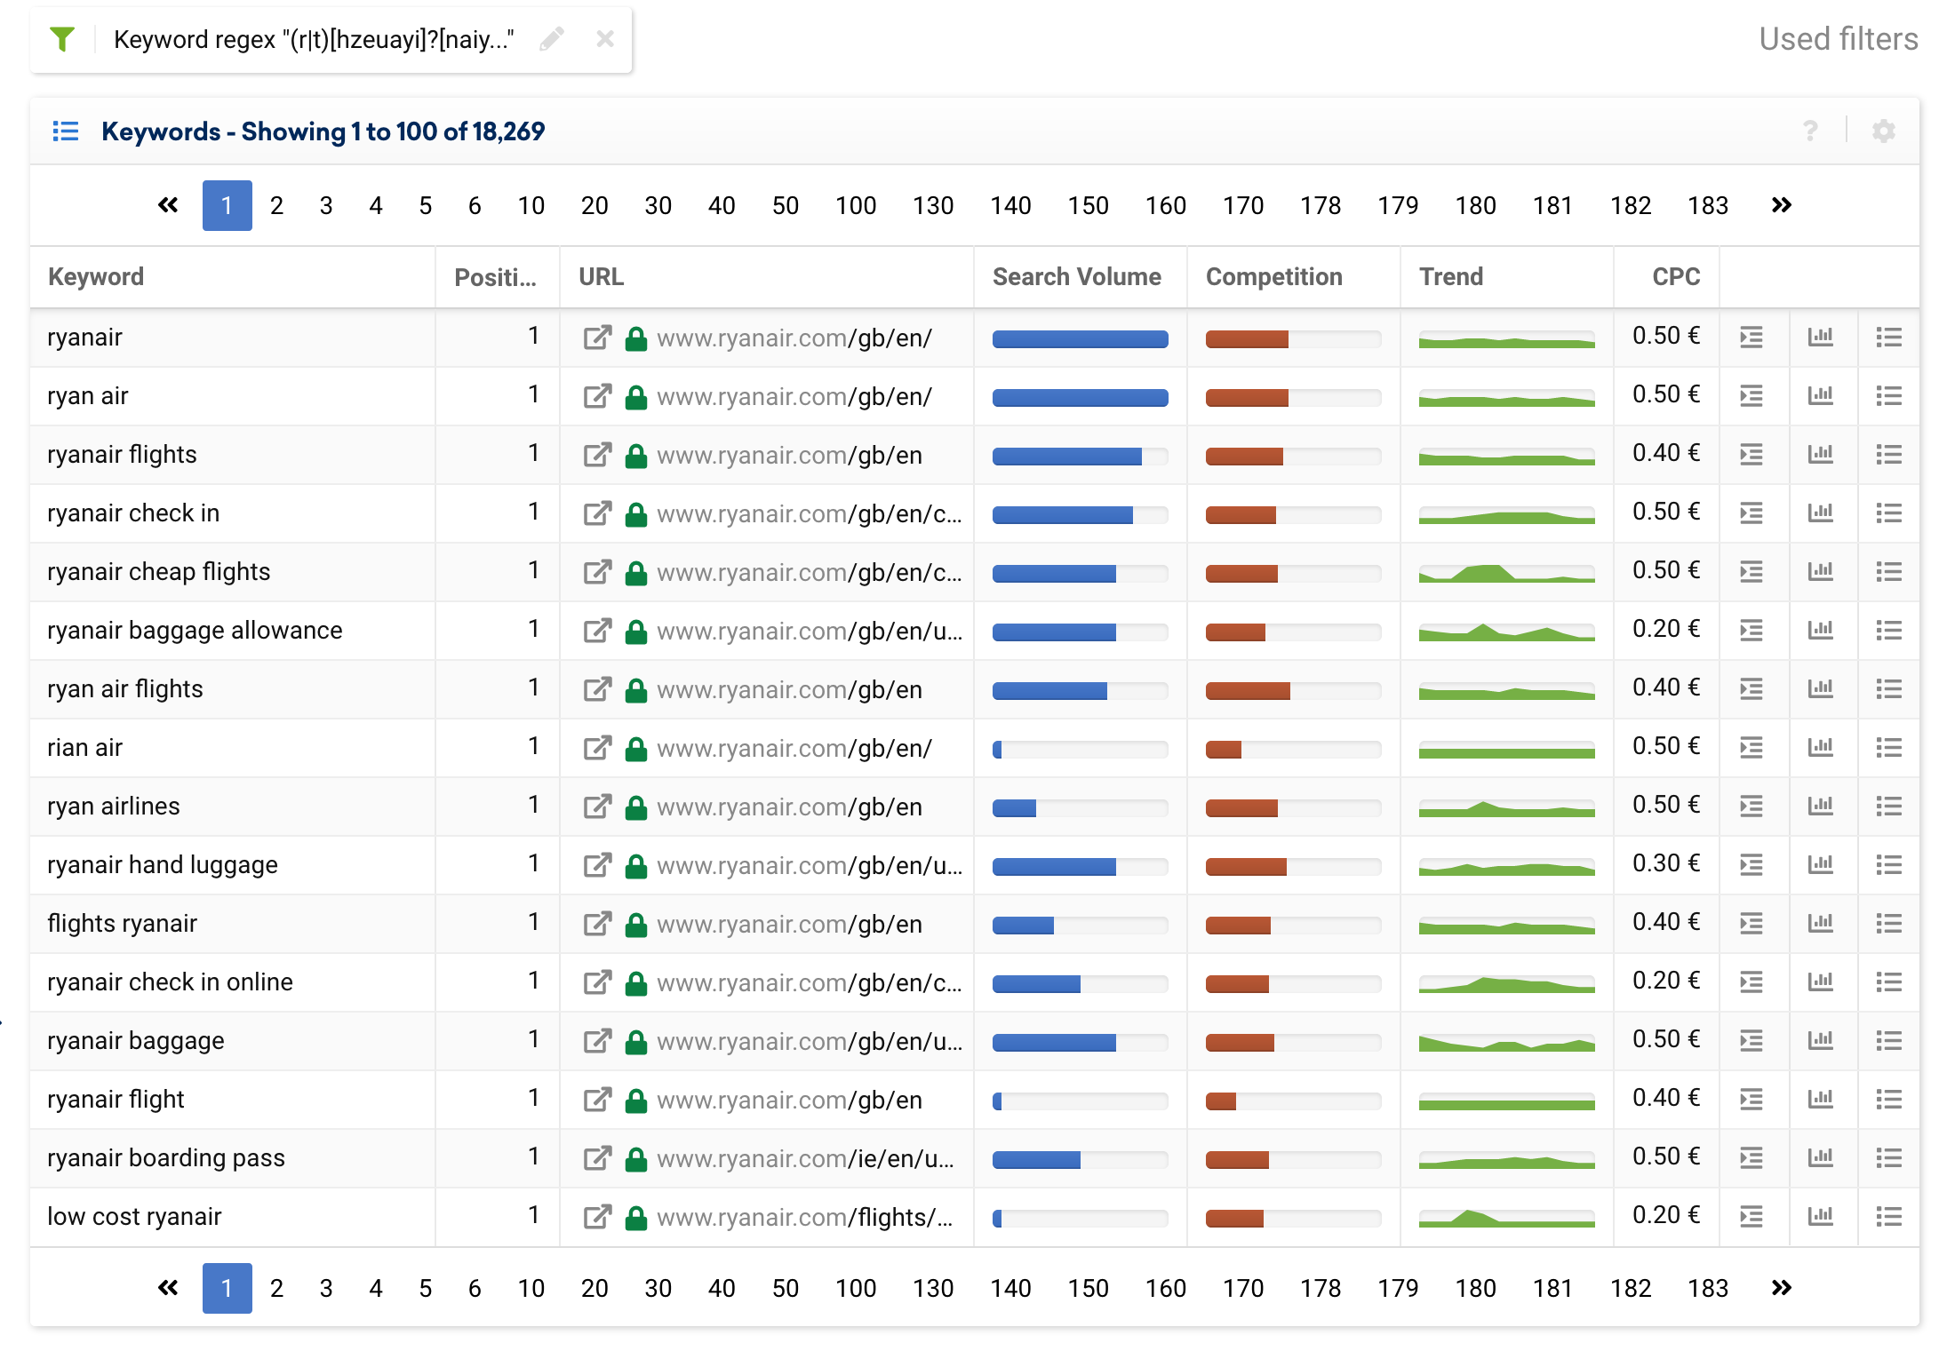Select page 2 in top pagination
Image resolution: width=1955 pixels, height=1359 pixels.
pyautogui.click(x=276, y=205)
